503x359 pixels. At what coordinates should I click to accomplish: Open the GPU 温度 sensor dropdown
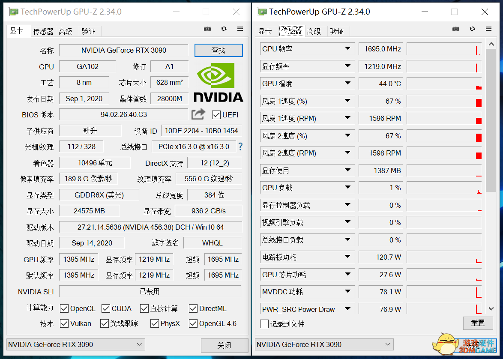(347, 83)
